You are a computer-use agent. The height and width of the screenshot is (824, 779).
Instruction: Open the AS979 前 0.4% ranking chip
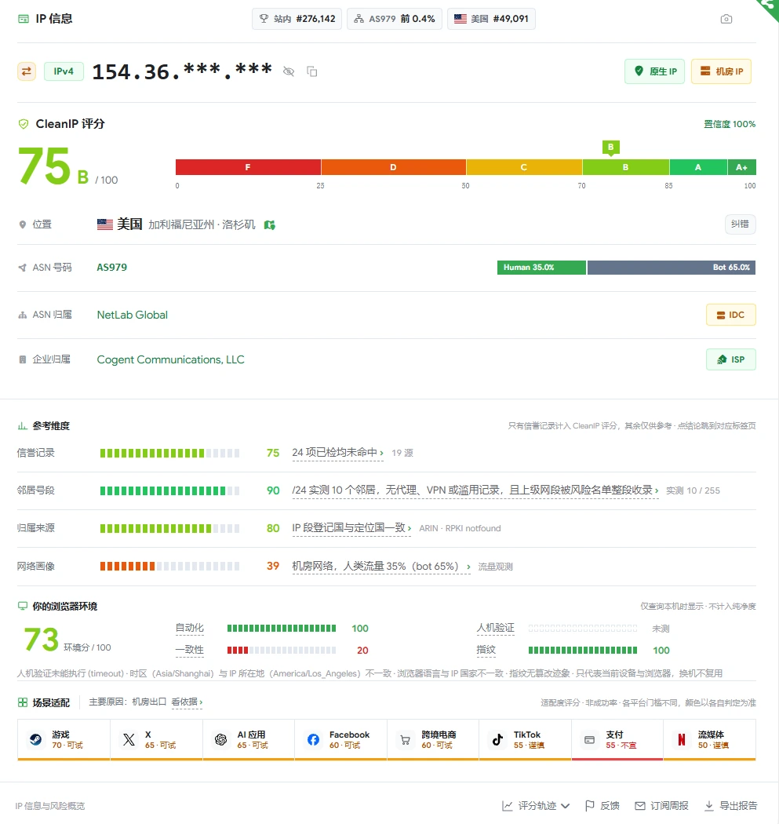[395, 19]
